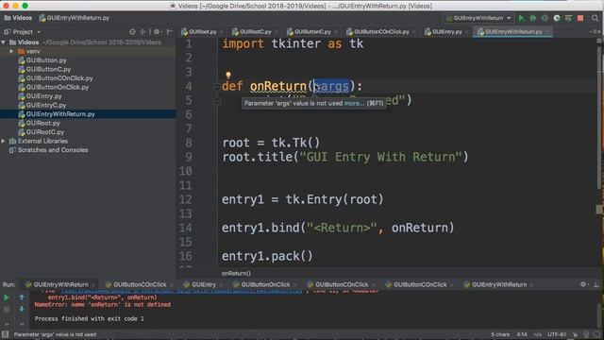This screenshot has height=340, width=604.
Task: Click 'Process finished with exit code 1' text
Action: tap(89, 319)
